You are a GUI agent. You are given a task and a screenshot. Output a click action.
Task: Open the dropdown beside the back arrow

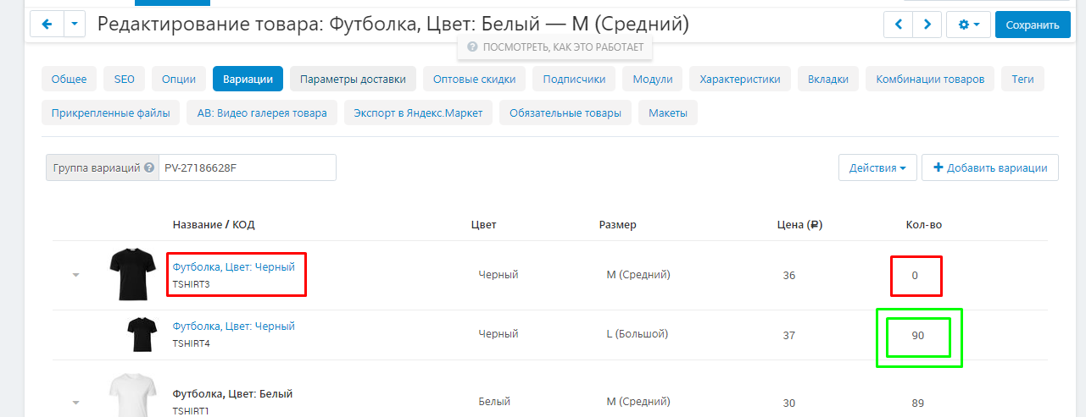click(75, 25)
